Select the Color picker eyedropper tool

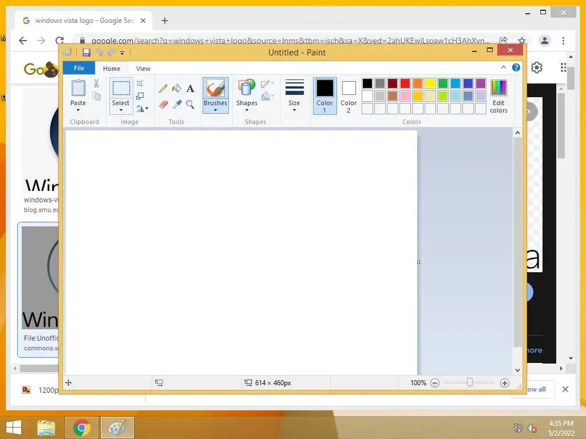tap(177, 104)
